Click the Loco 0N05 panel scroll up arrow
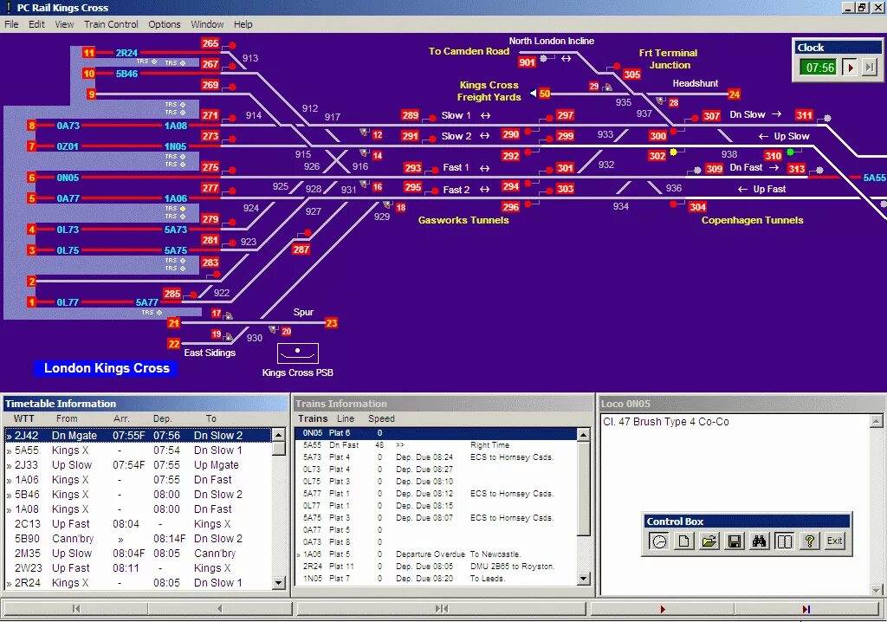Screen dimensions: 887x622 click(876, 420)
